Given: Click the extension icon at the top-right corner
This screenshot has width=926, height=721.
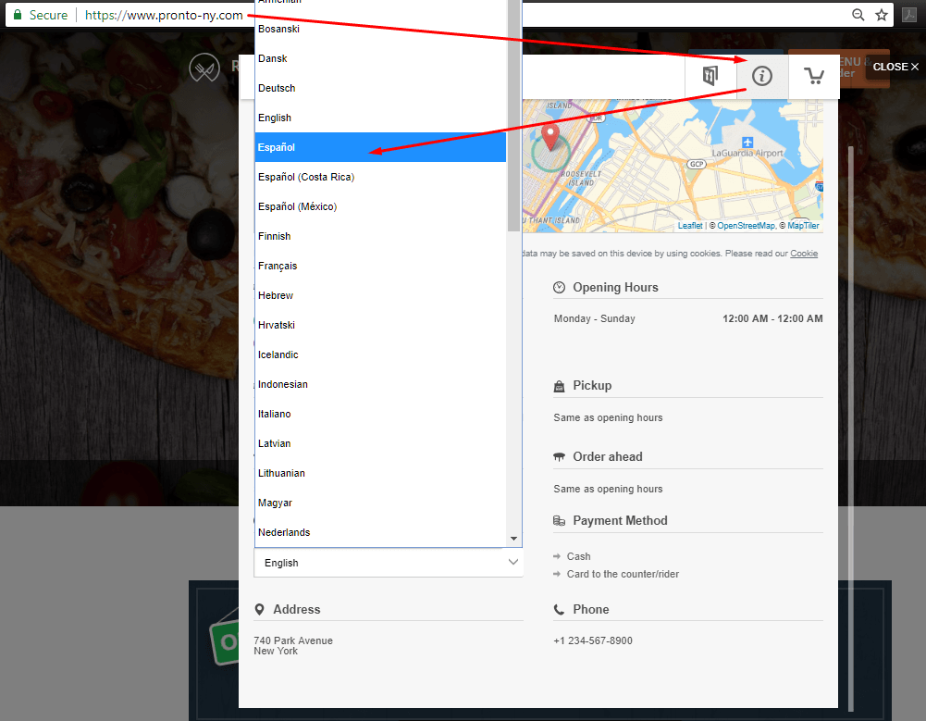Looking at the screenshot, I should (x=907, y=14).
